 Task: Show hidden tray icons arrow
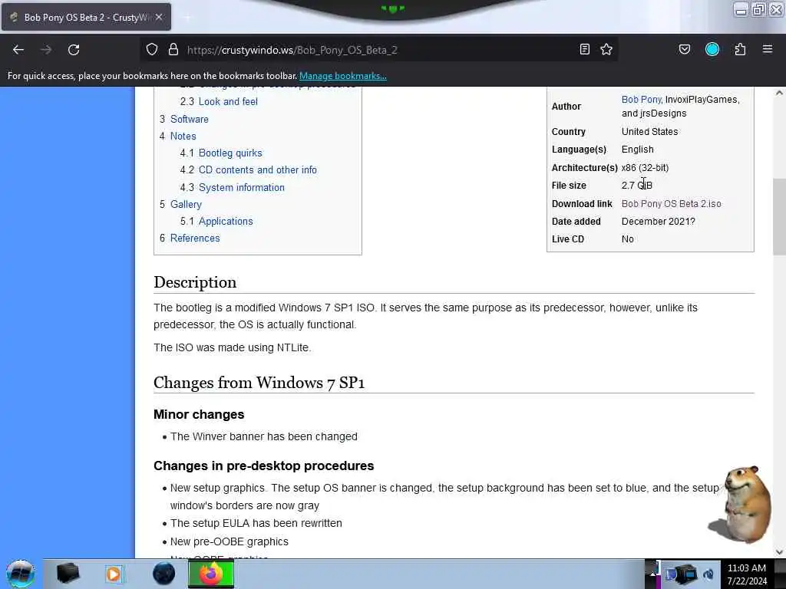point(652,574)
